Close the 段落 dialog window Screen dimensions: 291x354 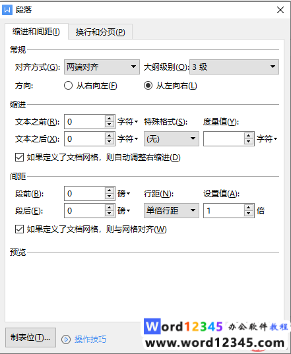coord(280,10)
